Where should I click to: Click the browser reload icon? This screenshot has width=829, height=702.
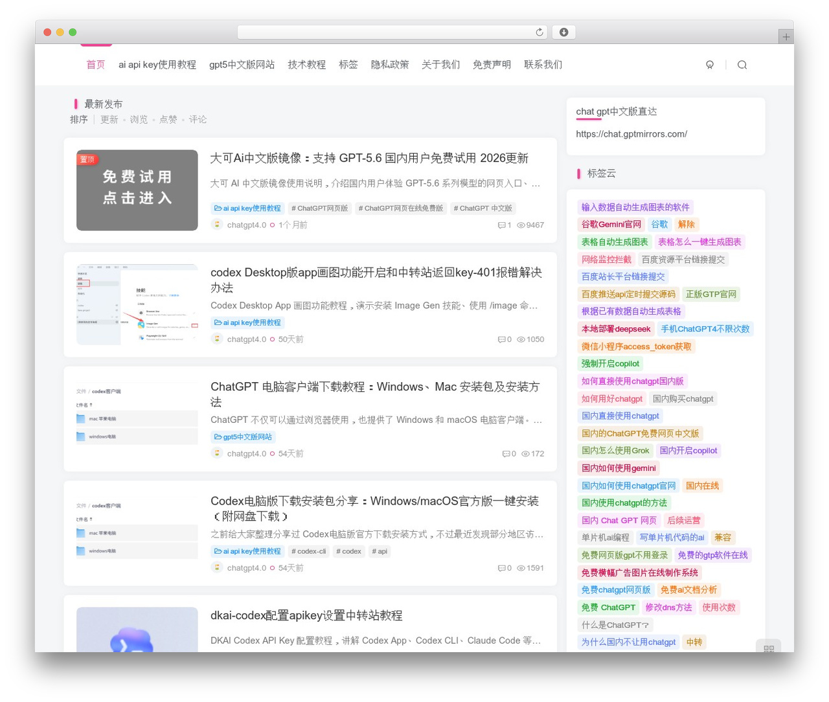pyautogui.click(x=539, y=32)
